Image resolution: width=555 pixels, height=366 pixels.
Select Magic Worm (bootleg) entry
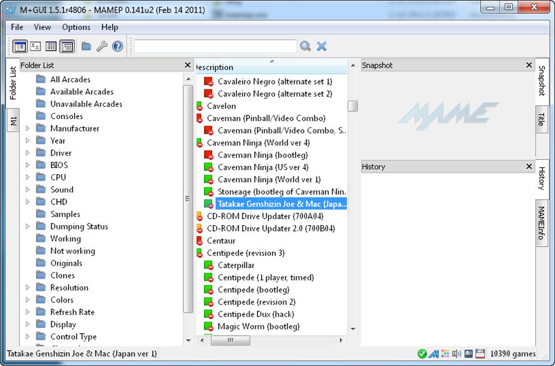pyautogui.click(x=258, y=326)
